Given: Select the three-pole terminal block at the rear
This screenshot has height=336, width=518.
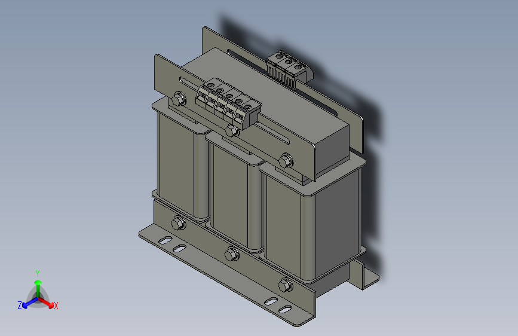Looking at the screenshot, I should pos(289,70).
